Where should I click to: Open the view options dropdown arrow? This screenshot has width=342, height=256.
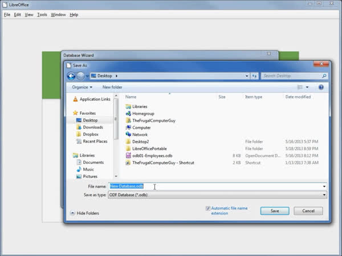point(307,87)
